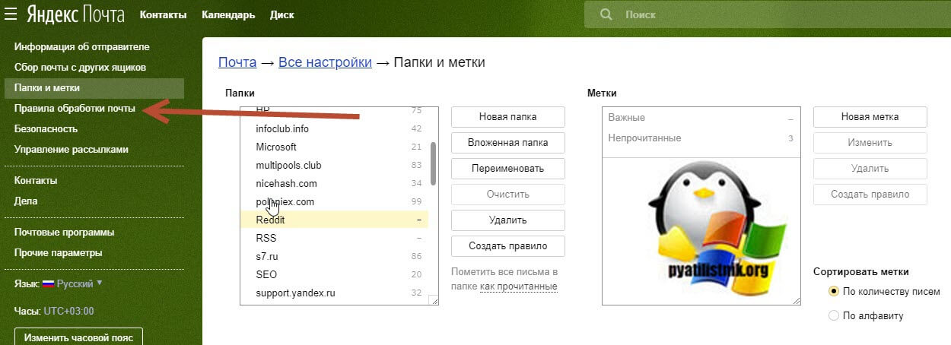Click Изменить часовой пояс button
Screen dimensions: 951x345
click(x=78, y=337)
